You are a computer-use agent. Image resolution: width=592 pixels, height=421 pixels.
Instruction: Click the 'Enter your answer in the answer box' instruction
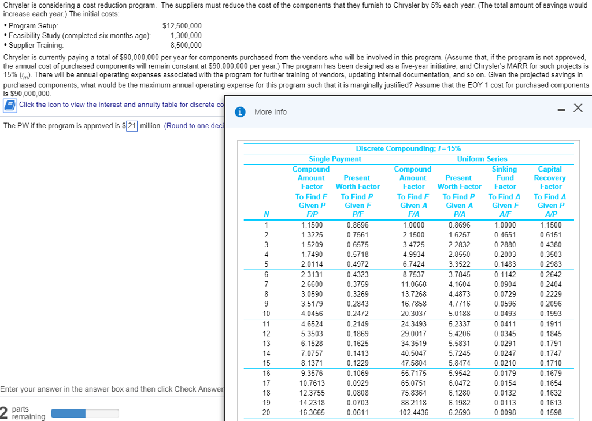112,389
